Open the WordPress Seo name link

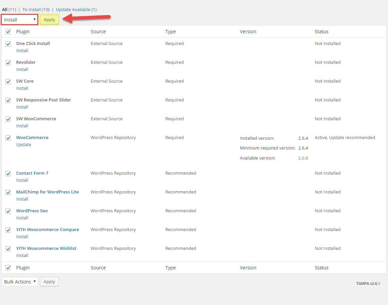point(32,211)
